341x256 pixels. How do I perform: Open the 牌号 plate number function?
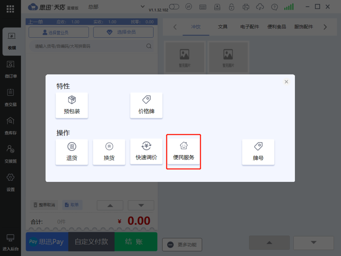[258, 152]
